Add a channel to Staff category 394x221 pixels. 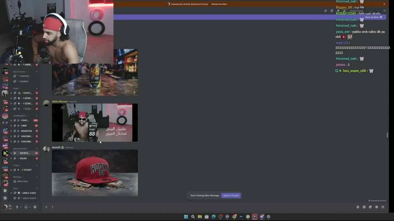(37, 88)
